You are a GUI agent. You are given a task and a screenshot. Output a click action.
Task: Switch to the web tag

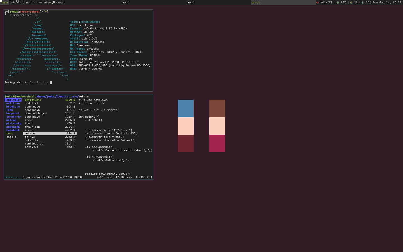12,3
